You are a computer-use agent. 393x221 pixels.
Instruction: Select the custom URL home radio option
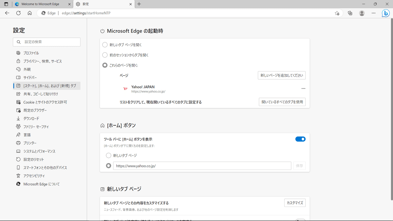[x=108, y=166]
